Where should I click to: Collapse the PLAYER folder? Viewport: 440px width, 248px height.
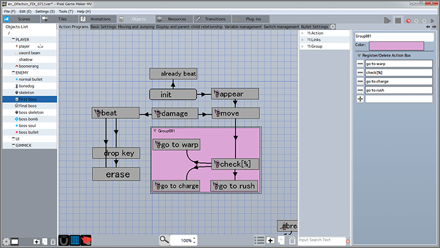click(x=12, y=40)
